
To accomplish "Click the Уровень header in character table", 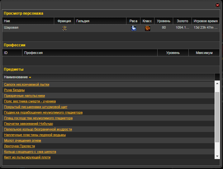I will (164, 21).
